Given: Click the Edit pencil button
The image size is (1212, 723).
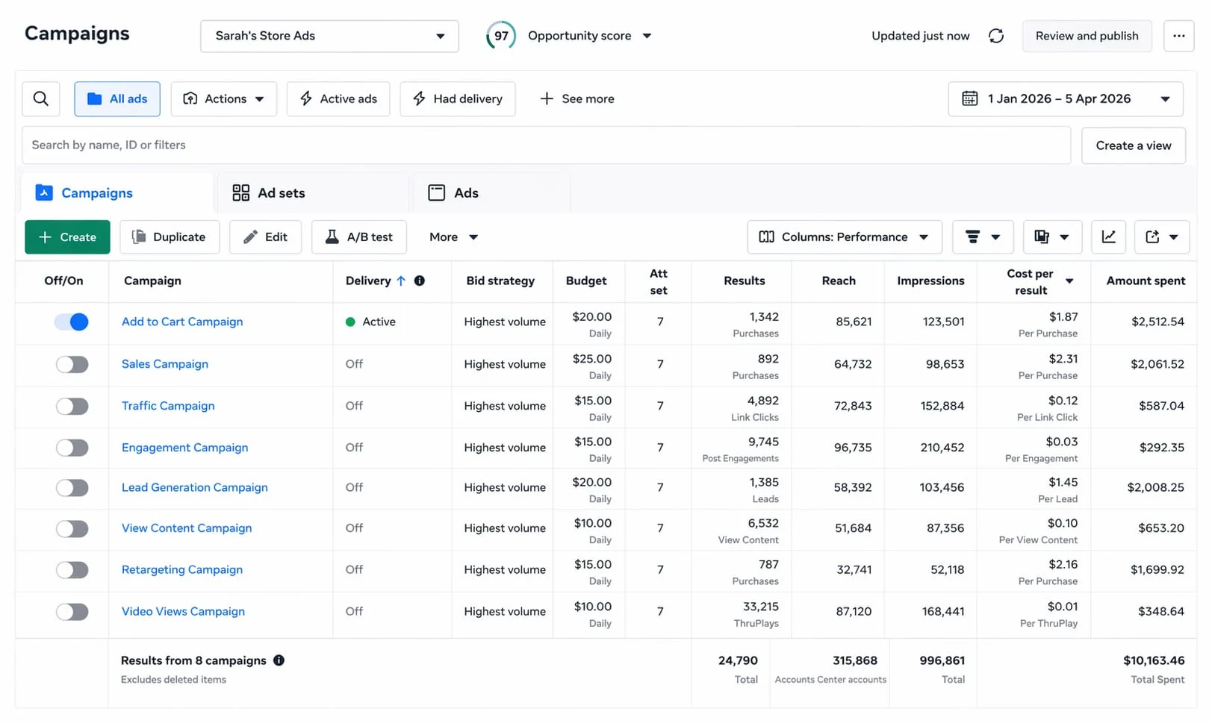Looking at the screenshot, I should (265, 237).
